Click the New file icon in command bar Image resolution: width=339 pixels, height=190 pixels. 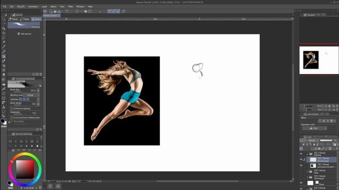click(51, 11)
